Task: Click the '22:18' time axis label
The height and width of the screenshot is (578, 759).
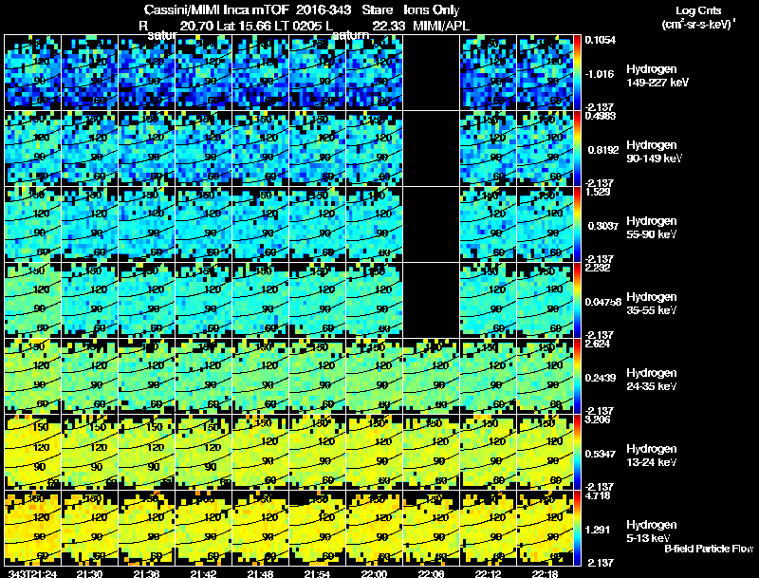Action: 545,574
